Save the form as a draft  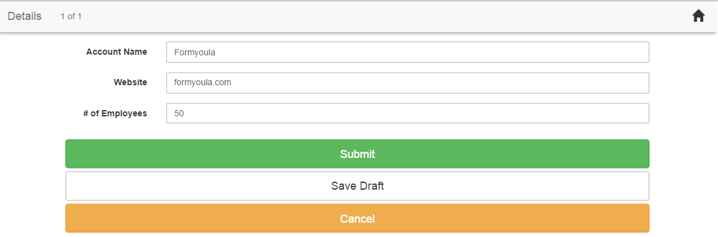tap(357, 186)
